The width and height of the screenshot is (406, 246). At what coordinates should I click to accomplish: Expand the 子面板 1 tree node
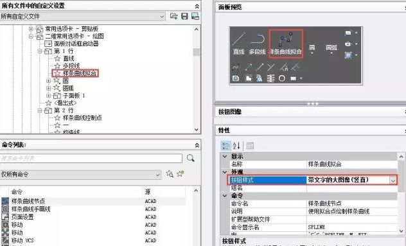tap(48, 96)
